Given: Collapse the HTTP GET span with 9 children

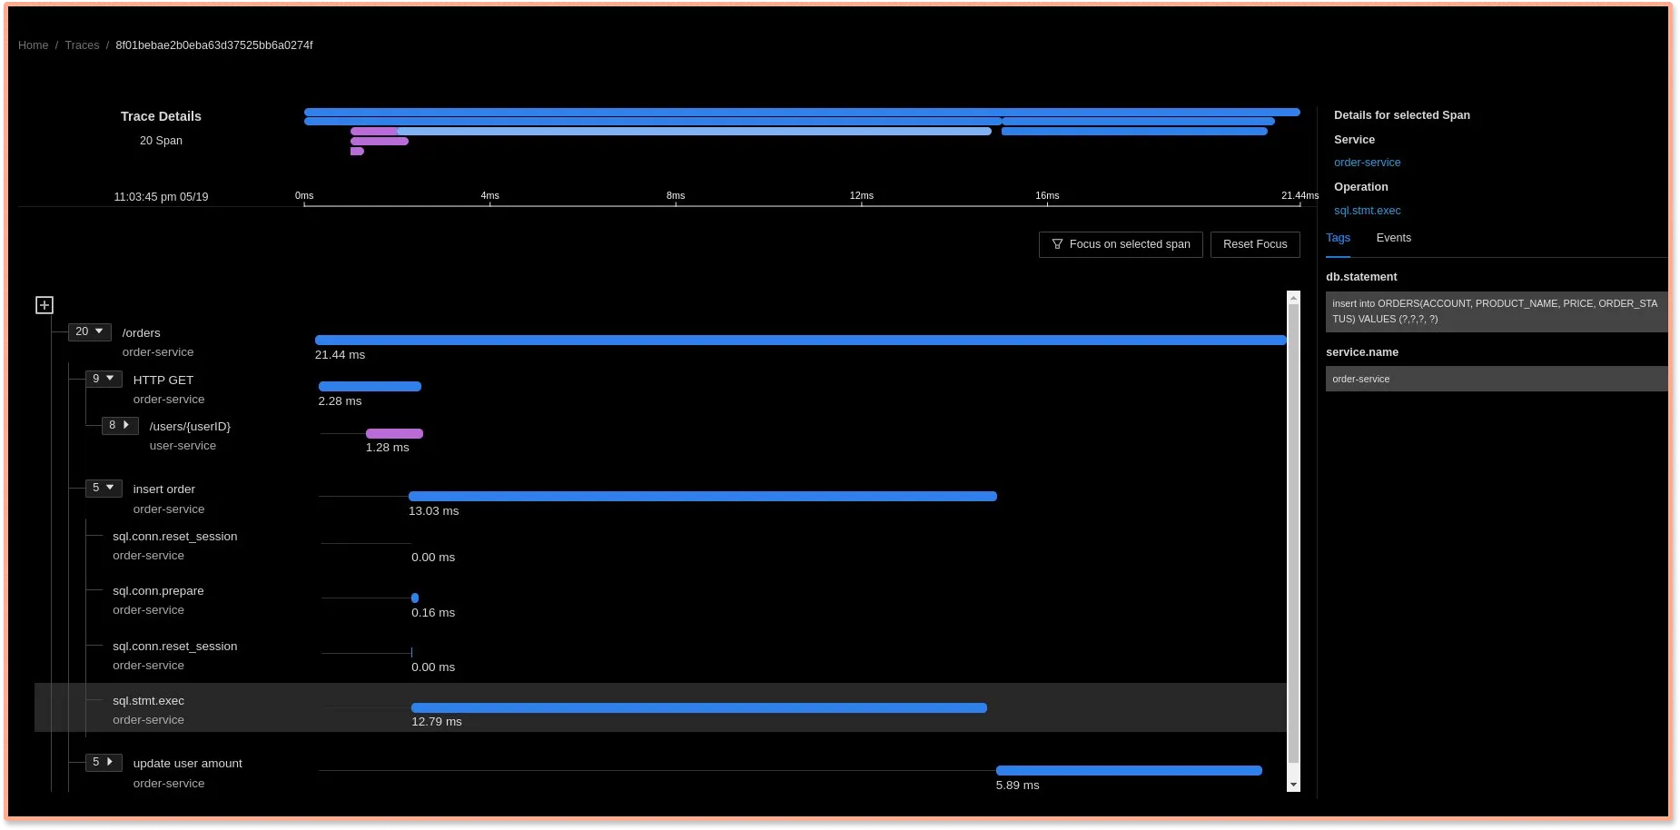Looking at the screenshot, I should tap(104, 379).
